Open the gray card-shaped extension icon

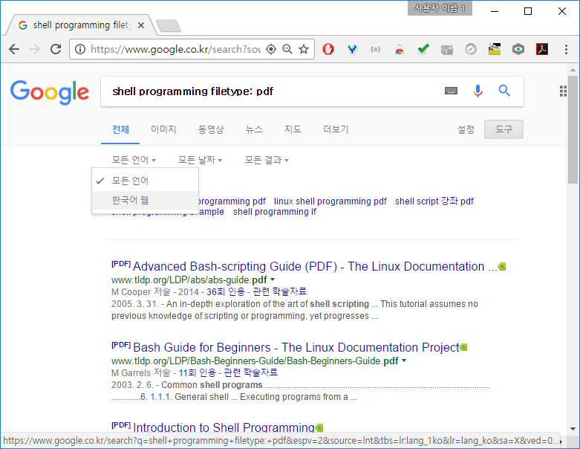pos(447,50)
